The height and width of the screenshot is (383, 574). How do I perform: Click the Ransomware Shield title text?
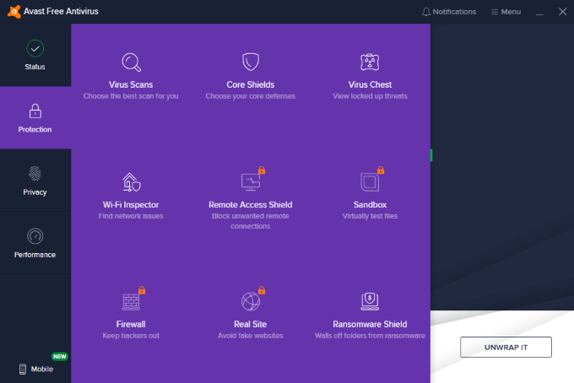coord(370,325)
